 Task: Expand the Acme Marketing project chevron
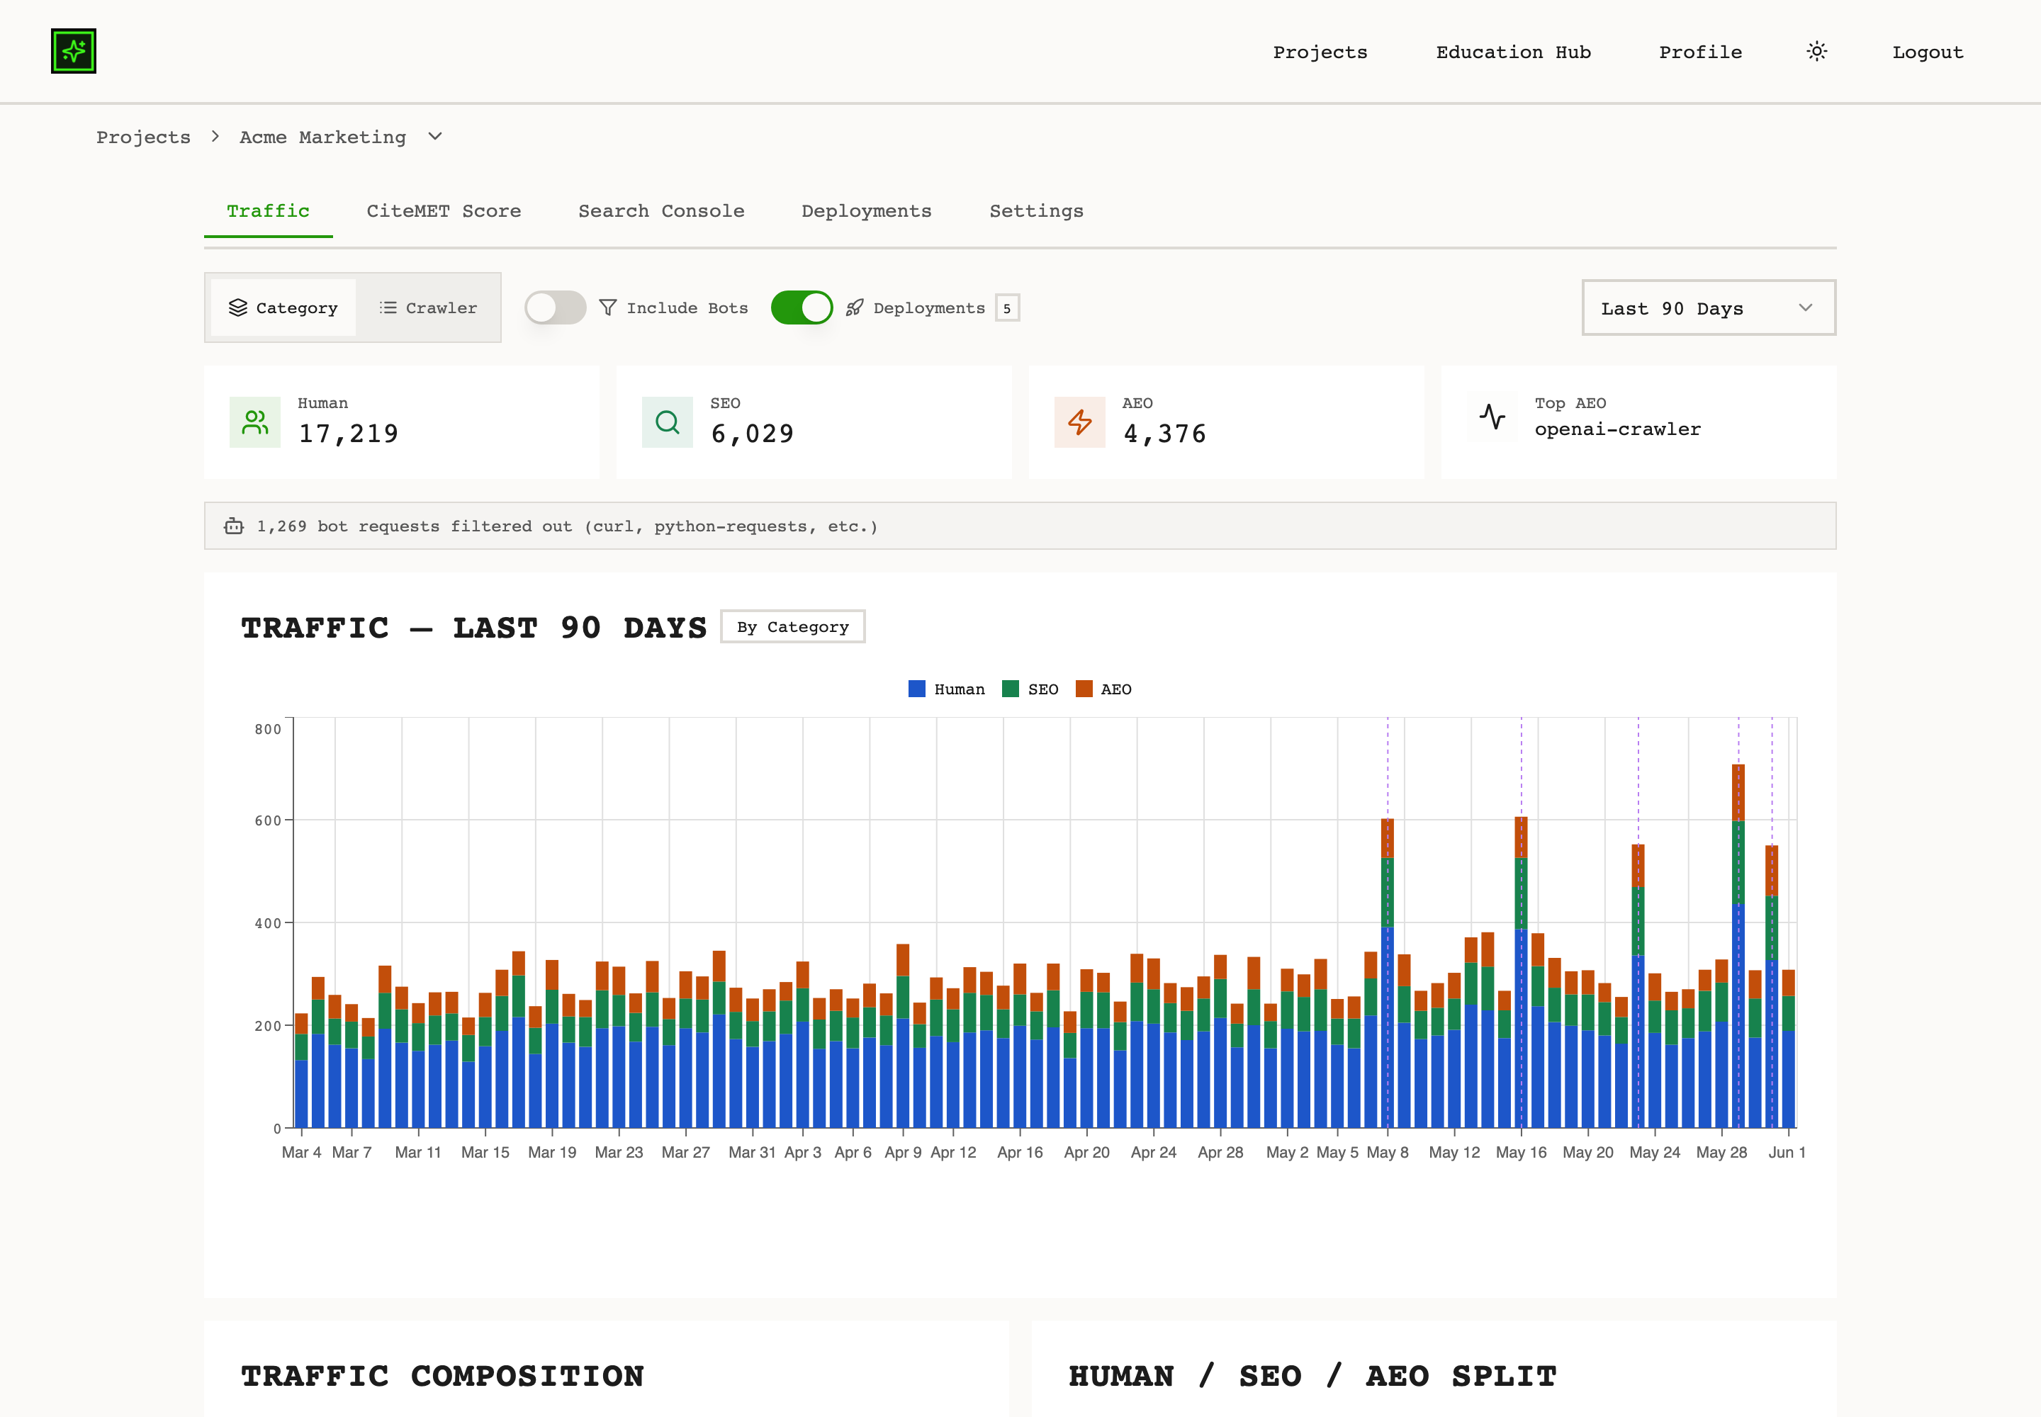pos(435,136)
